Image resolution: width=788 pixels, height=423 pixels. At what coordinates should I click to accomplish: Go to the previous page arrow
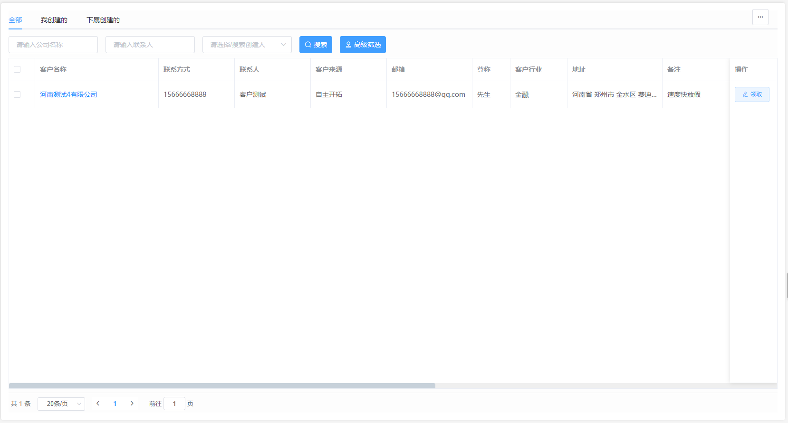98,404
